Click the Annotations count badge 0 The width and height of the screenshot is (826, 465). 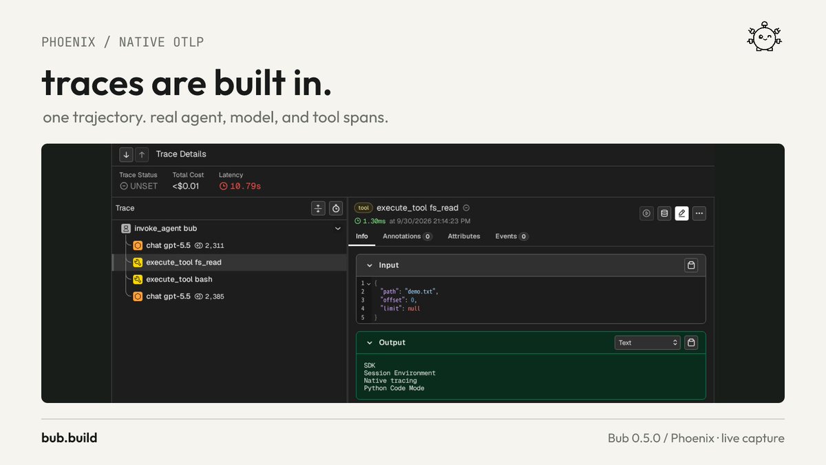point(427,236)
